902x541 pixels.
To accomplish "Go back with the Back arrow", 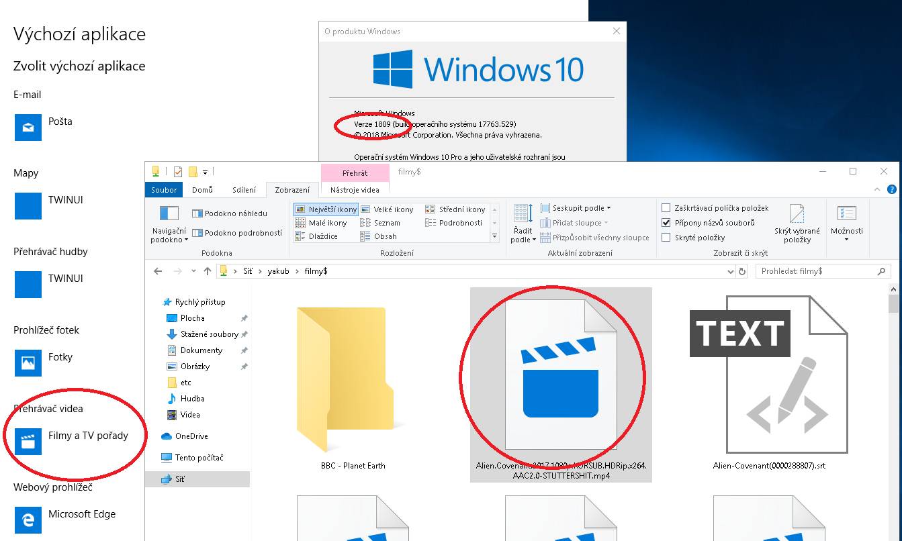I will [x=158, y=272].
